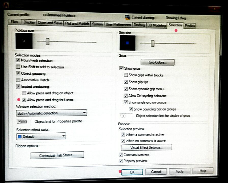
Task: Click the Pickbox size slider handle
Action: tap(47, 41)
